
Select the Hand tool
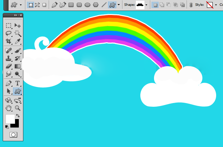point(9,108)
